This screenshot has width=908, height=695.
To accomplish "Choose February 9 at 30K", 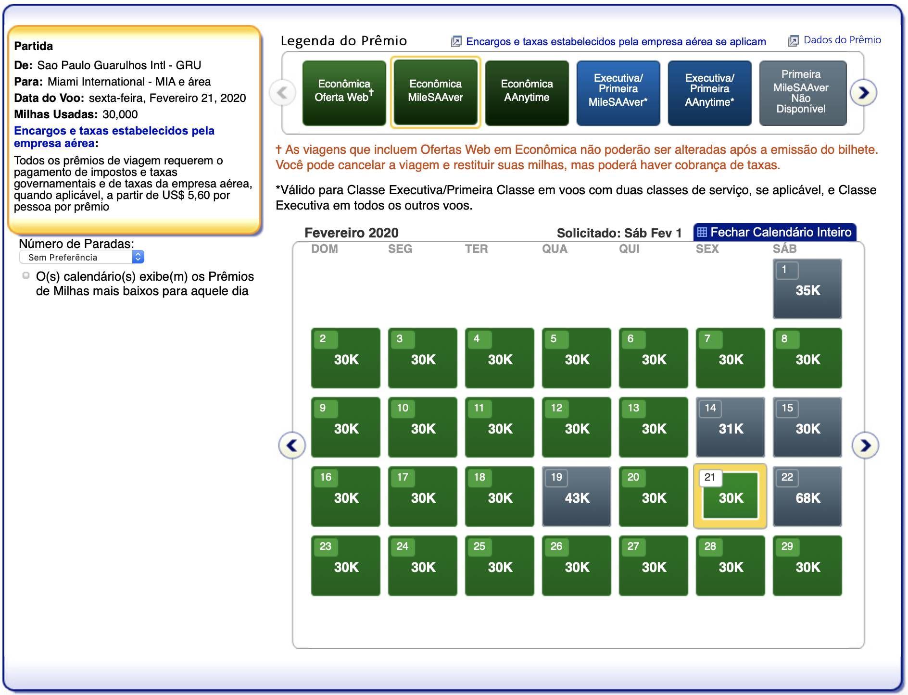I will (x=346, y=427).
